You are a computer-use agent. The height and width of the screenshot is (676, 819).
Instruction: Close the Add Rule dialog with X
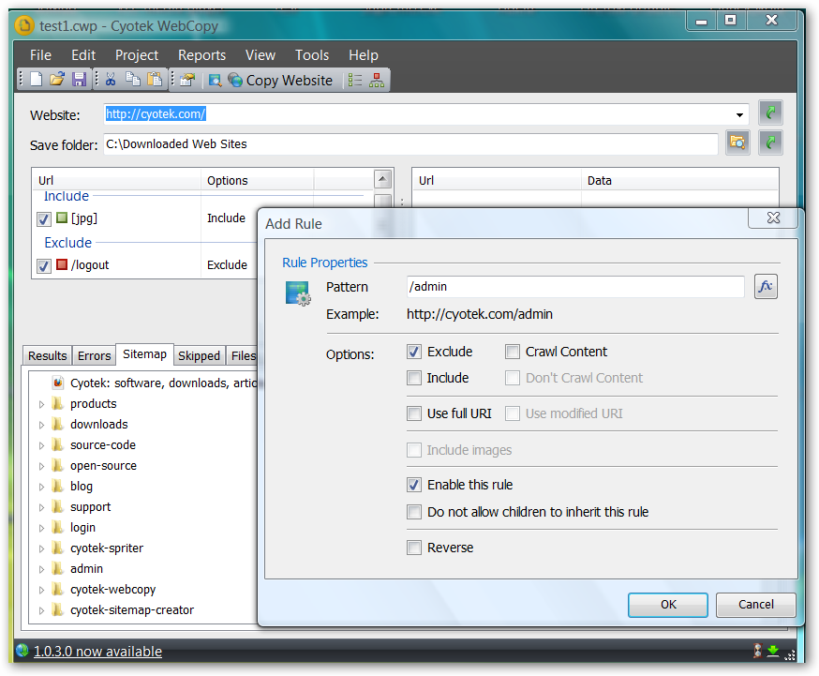tap(773, 218)
